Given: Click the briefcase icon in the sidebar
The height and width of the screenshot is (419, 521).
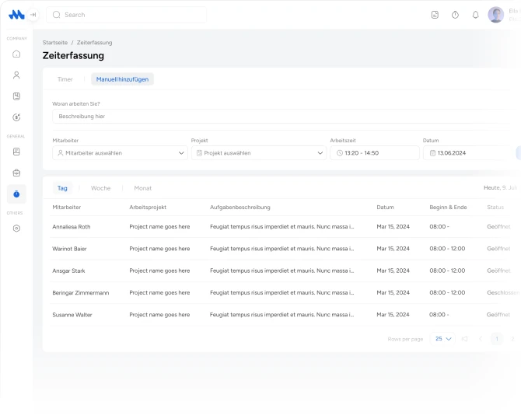Looking at the screenshot, I should 16,173.
